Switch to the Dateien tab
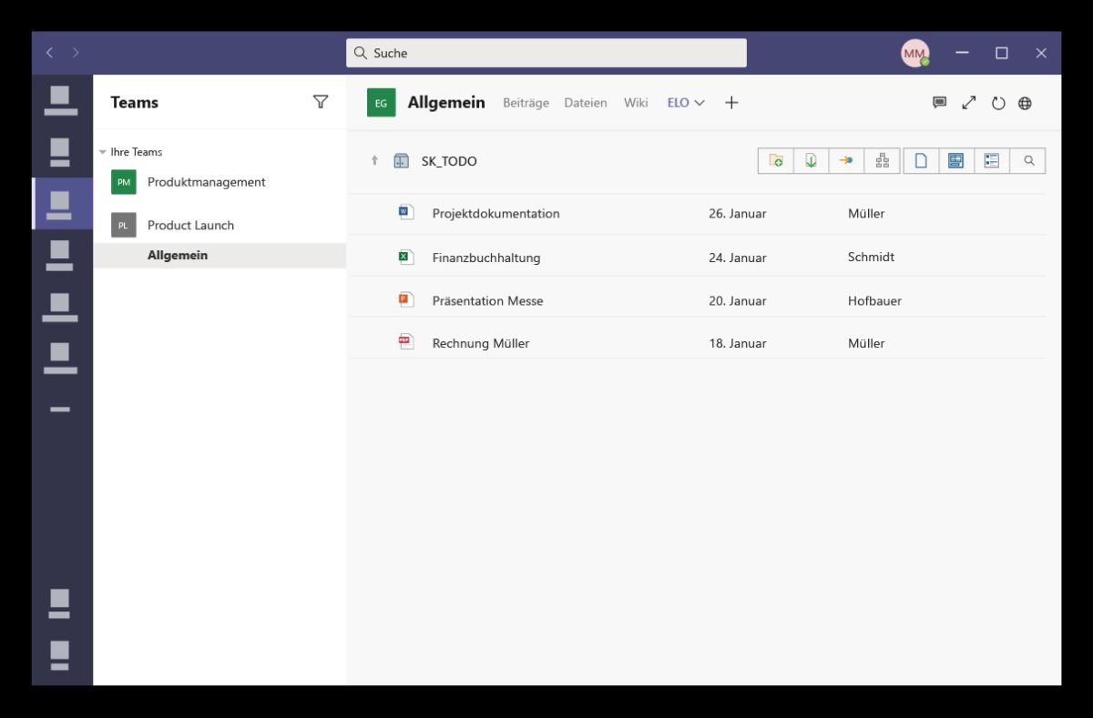Image resolution: width=1093 pixels, height=718 pixels. (x=586, y=103)
